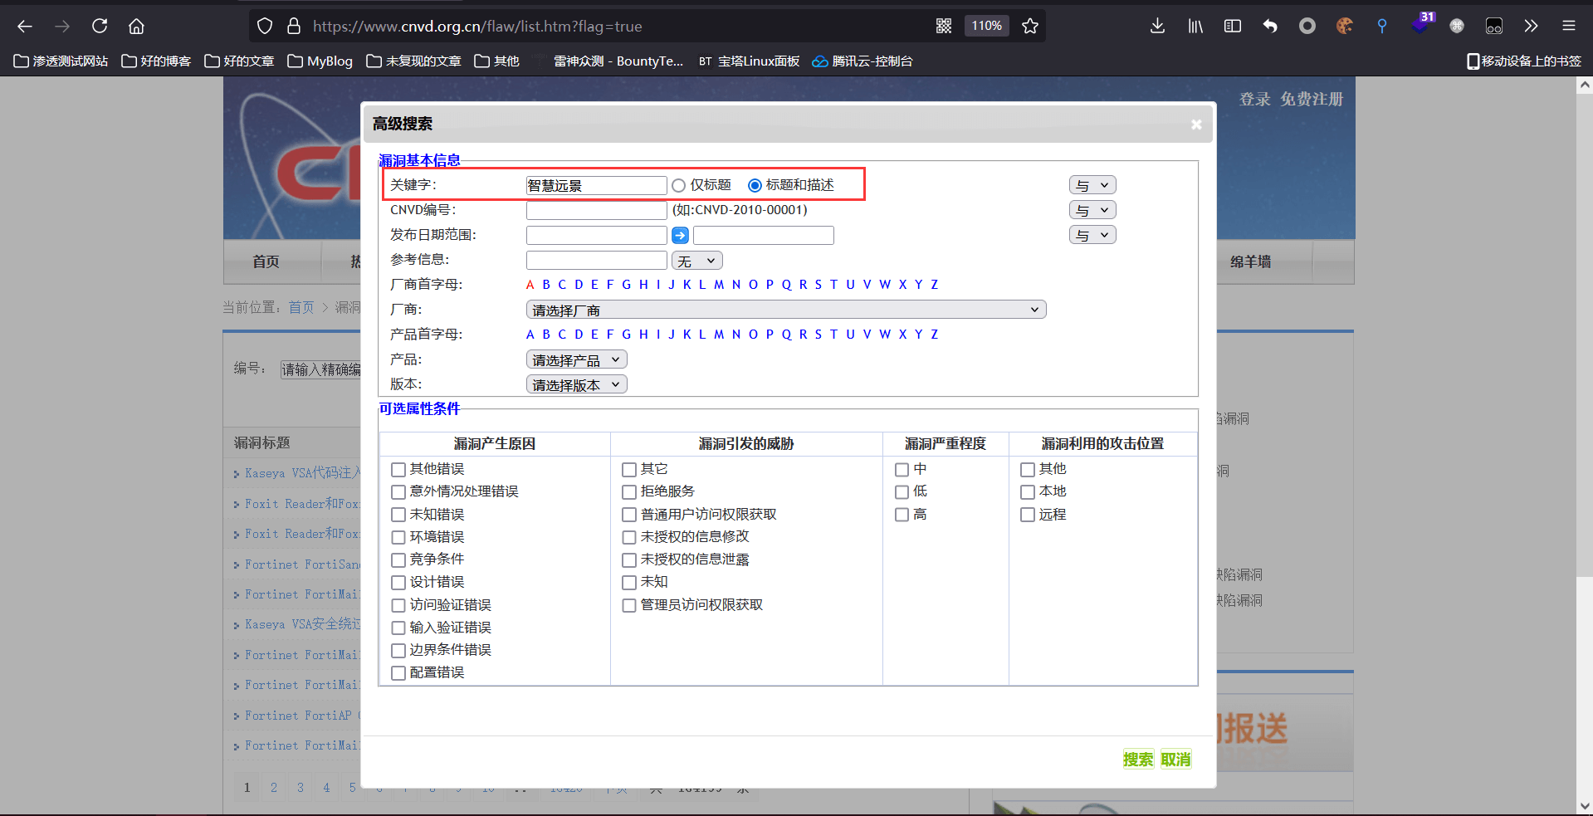
Task: Bookmark this page with star icon
Action: pyautogui.click(x=1030, y=26)
